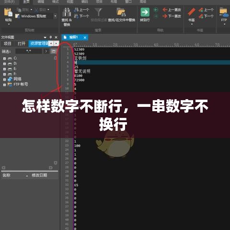The image size is (230, 230).
Task: Click Find next 下一个 button
Action: (81, 16)
